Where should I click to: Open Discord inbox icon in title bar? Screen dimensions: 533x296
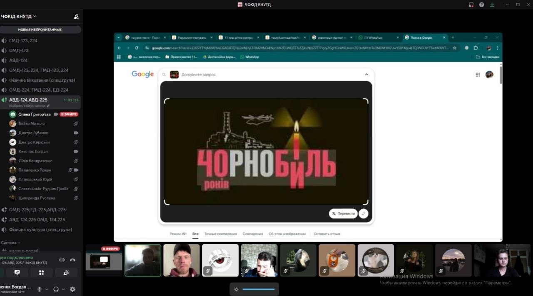471,5
